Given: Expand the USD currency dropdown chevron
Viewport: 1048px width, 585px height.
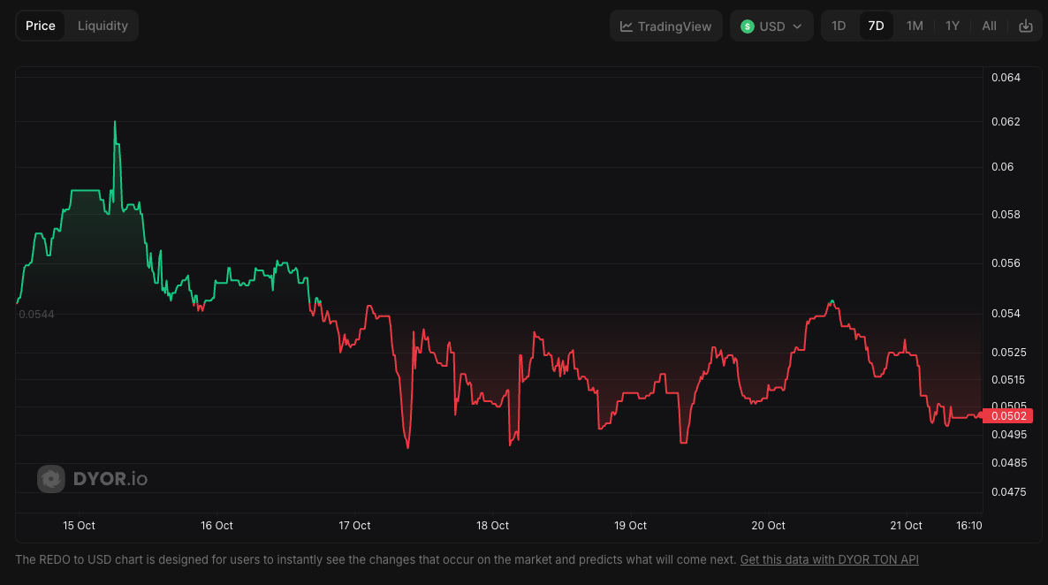Looking at the screenshot, I should pos(797,27).
